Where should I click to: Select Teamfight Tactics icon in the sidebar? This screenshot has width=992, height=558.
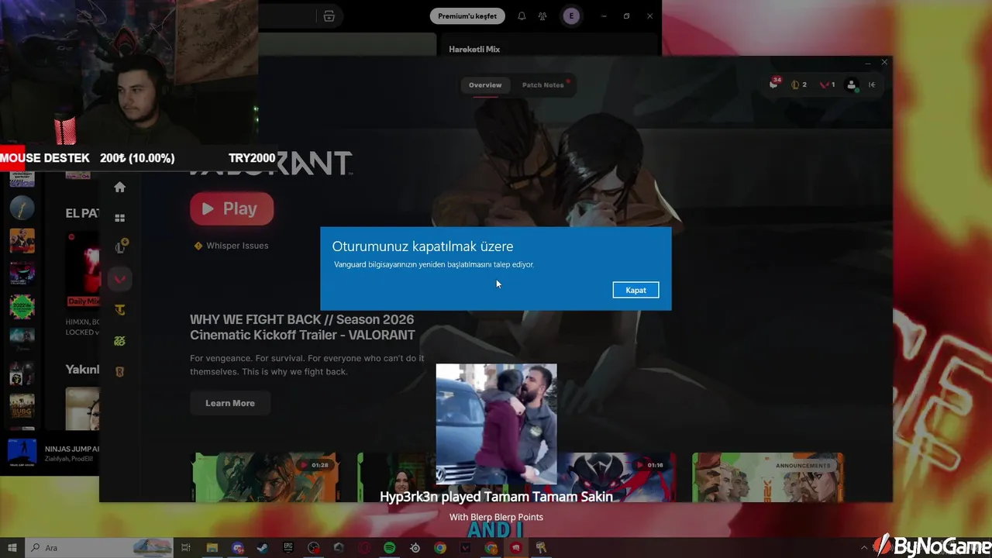119,310
